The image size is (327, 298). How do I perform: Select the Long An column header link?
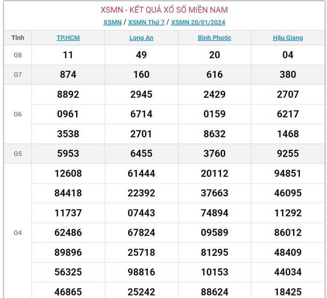141,38
